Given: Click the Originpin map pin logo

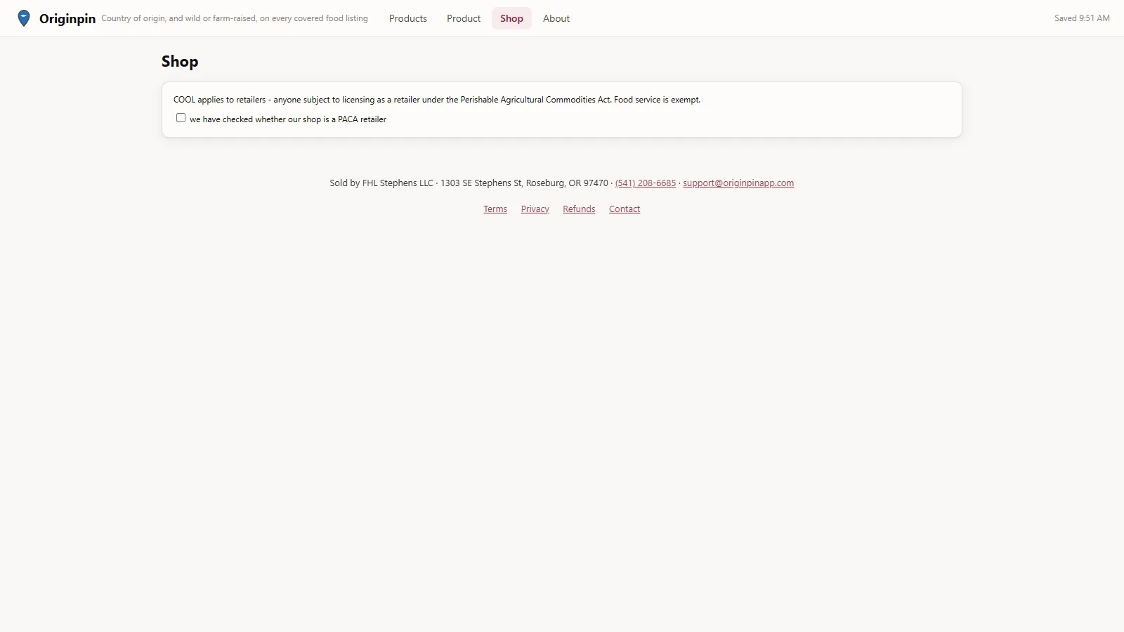Looking at the screenshot, I should (x=24, y=18).
